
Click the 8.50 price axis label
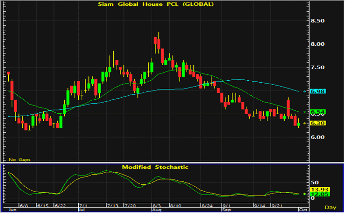[x=317, y=21]
